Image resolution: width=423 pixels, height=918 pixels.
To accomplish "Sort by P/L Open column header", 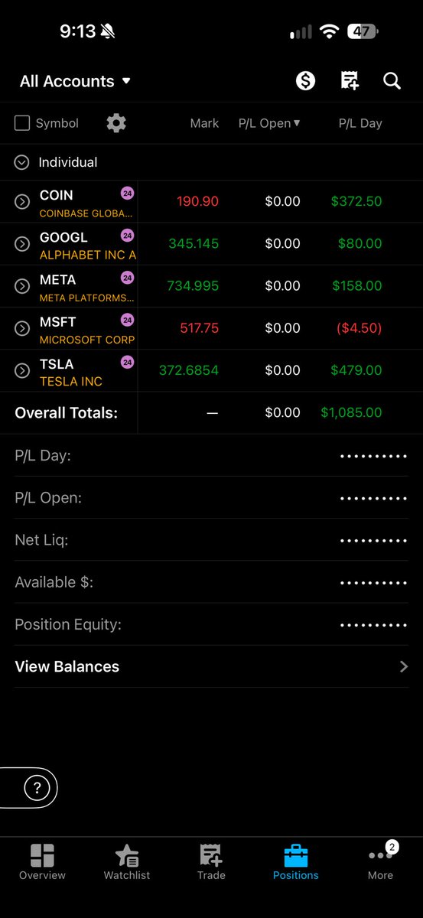I will [x=269, y=123].
